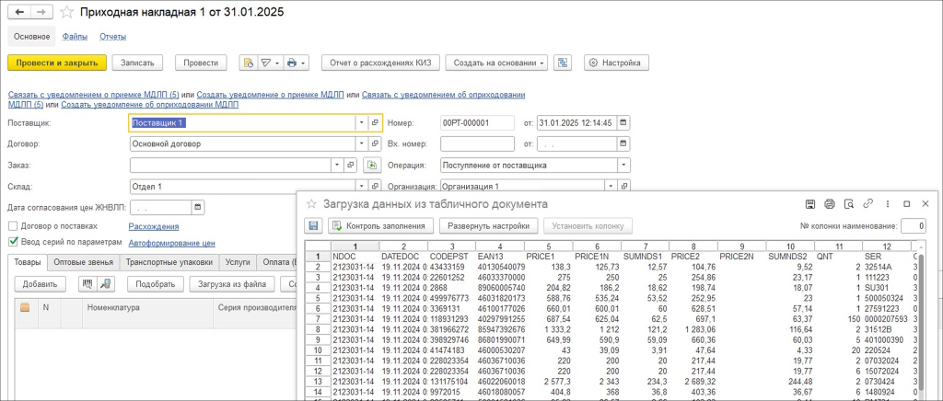
Task: Click the open icon next to Поставщик field
Action: tap(375, 122)
